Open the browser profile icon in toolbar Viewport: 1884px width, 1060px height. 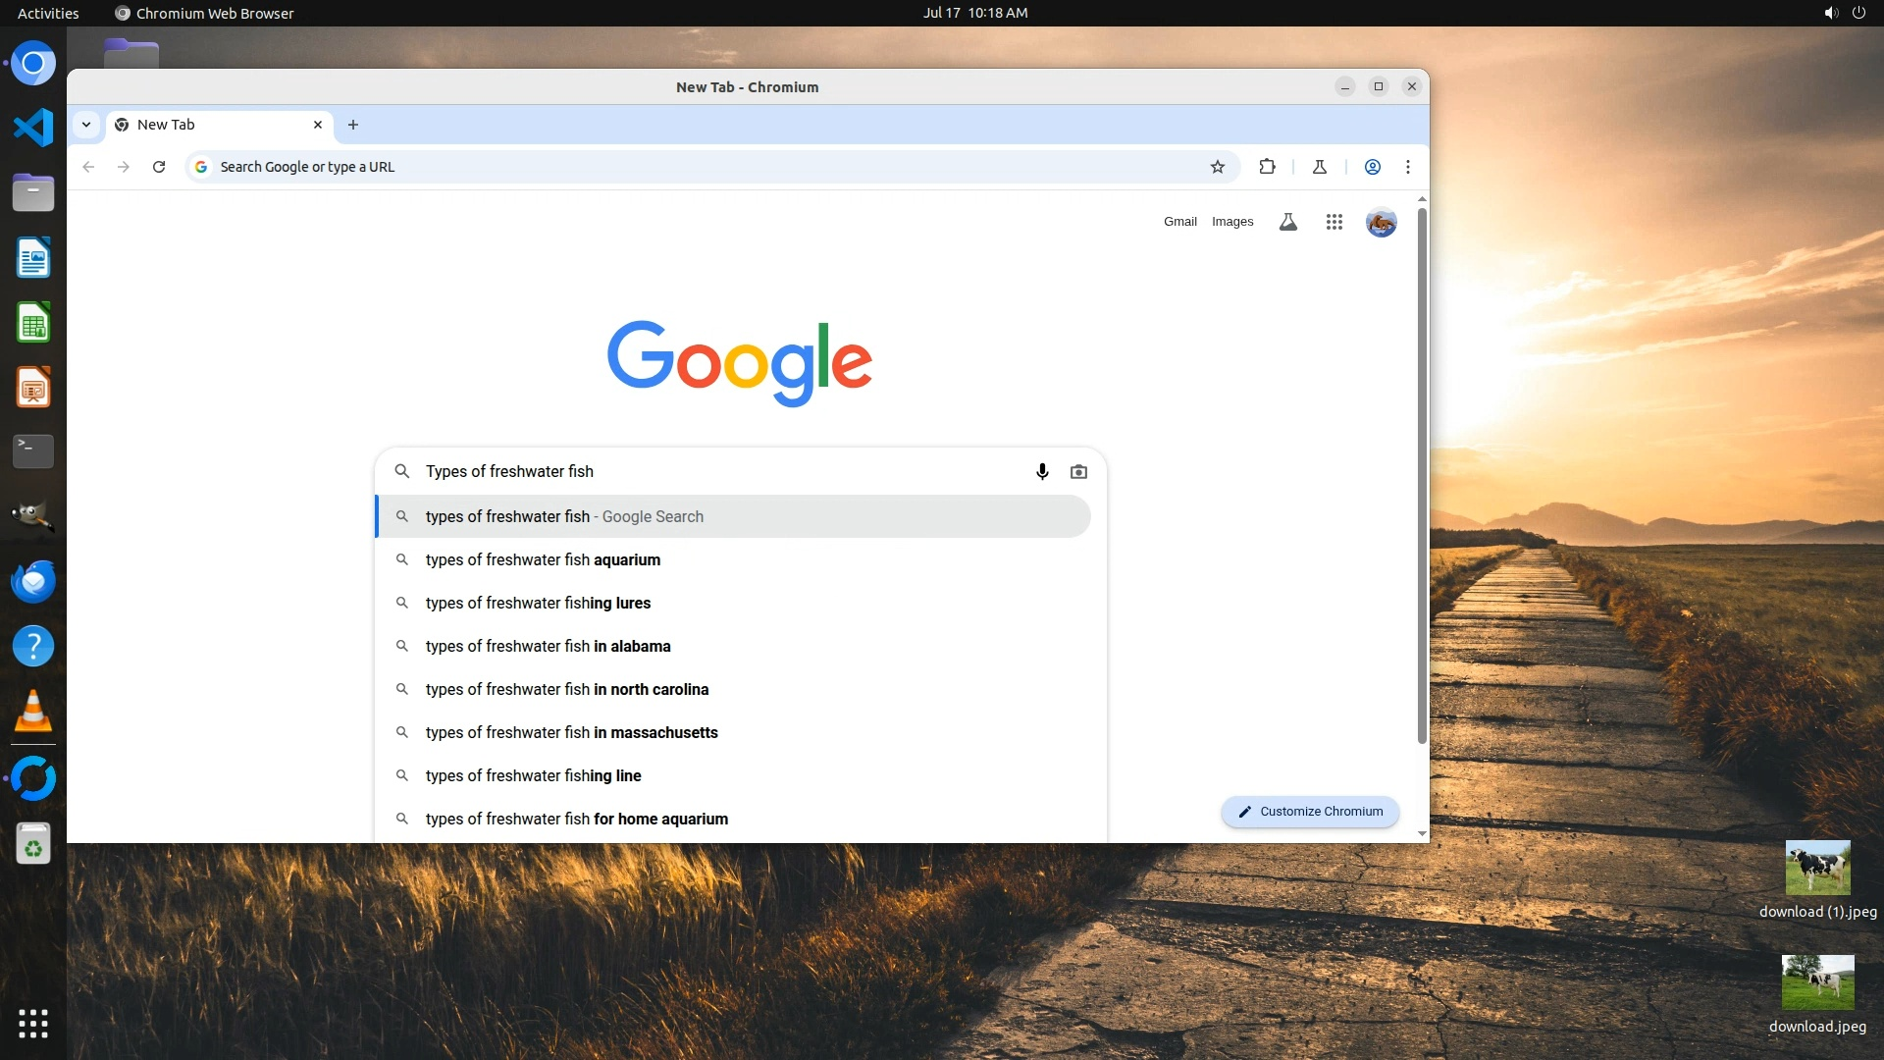(1373, 167)
